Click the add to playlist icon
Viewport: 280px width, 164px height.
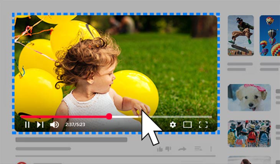(198, 149)
